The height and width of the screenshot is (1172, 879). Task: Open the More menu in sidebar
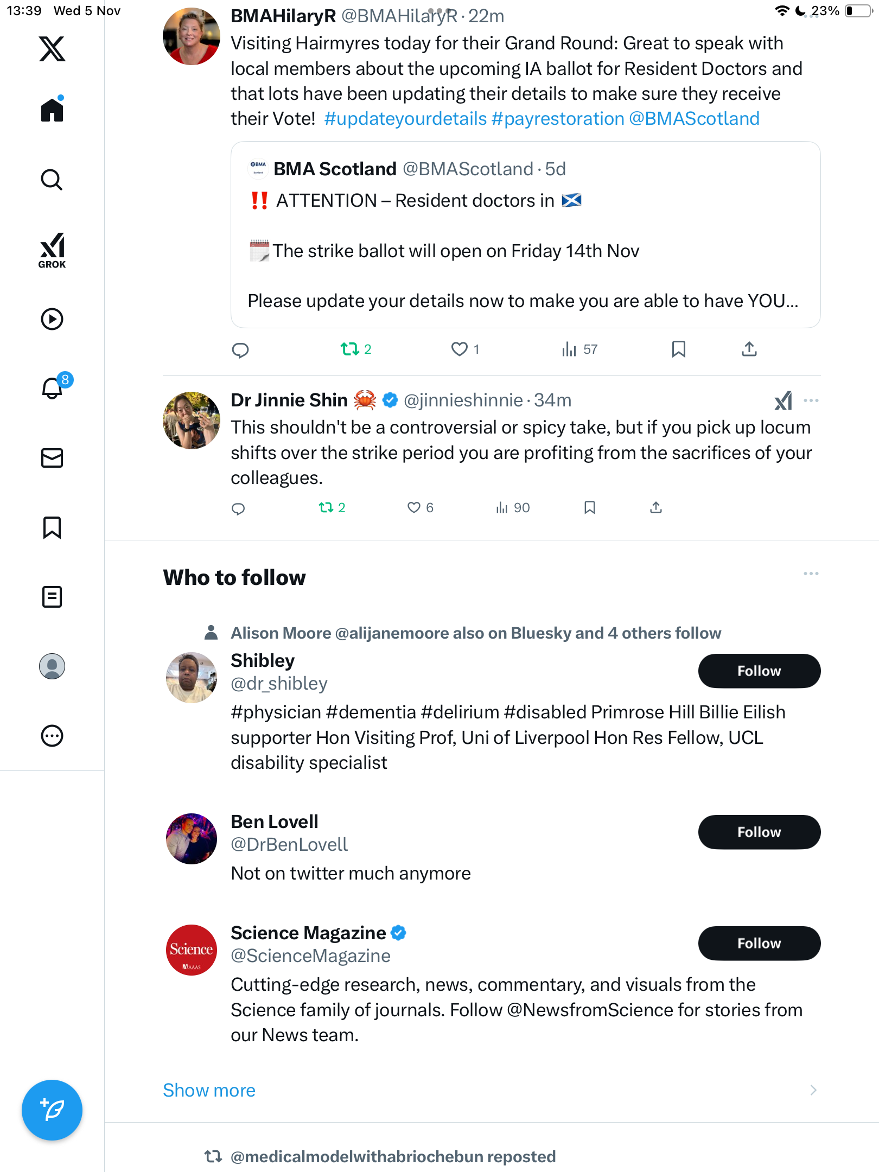point(52,736)
